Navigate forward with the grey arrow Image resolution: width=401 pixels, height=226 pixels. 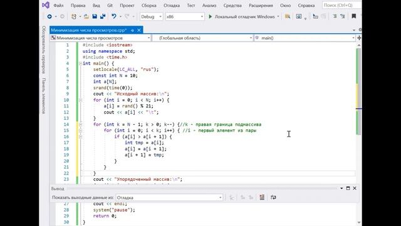pyautogui.click(x=62, y=16)
